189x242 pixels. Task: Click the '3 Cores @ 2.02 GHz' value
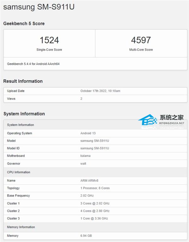coord(95,204)
